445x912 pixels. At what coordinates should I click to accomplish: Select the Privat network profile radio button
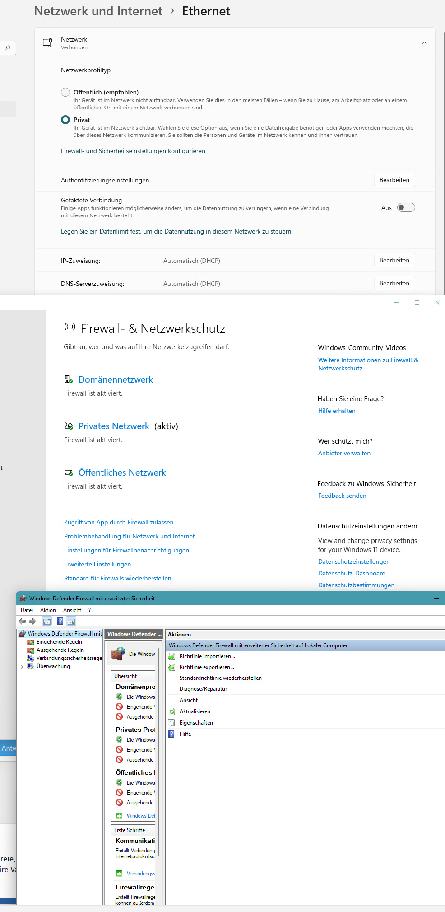tap(65, 120)
